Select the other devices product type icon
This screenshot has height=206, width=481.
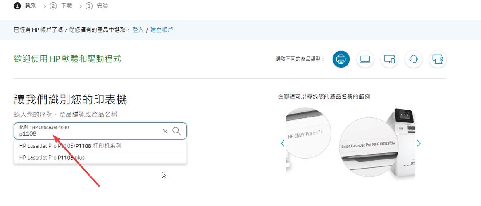point(438,59)
